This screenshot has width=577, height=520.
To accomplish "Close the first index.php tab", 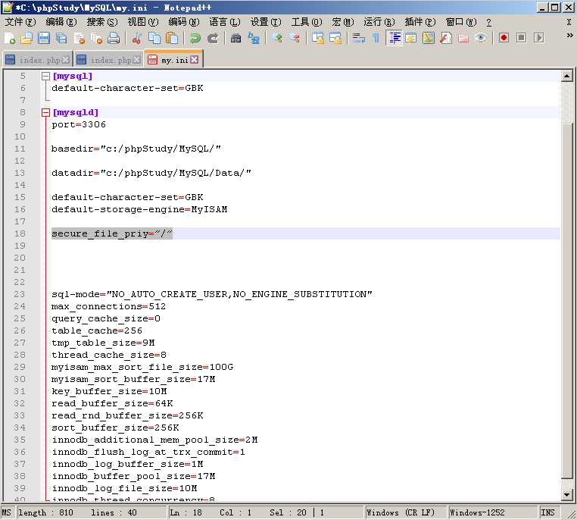I will pyautogui.click(x=66, y=60).
